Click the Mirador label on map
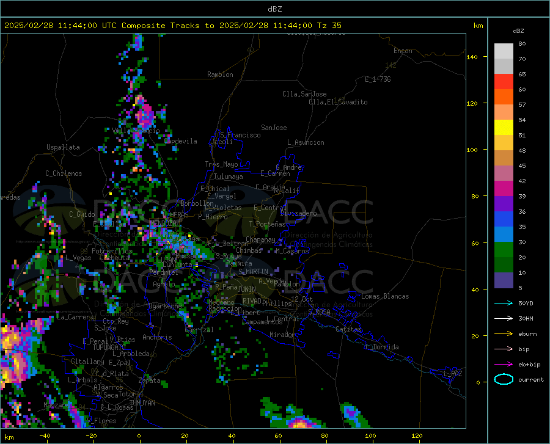The height and width of the screenshot is (444, 550). tap(282, 335)
